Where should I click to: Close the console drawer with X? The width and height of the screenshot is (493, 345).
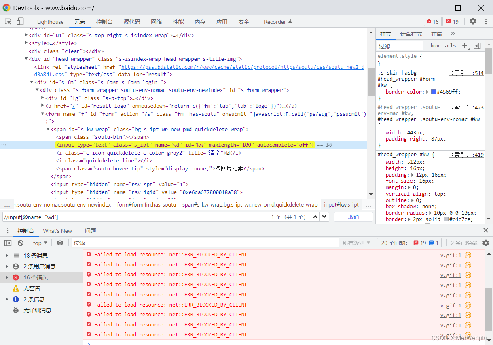pos(486,230)
